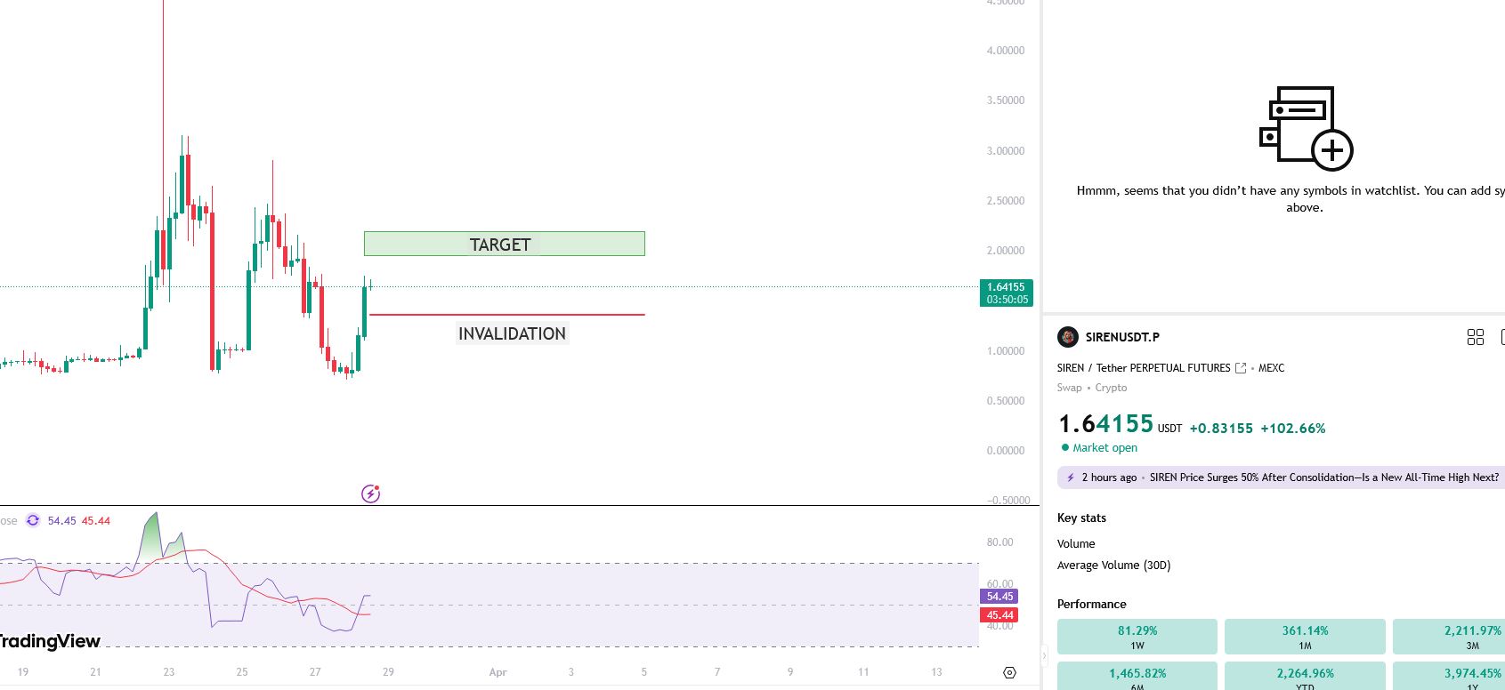Click the red 45.44 tag on the indicator scale
The image size is (1505, 690).
(999, 615)
